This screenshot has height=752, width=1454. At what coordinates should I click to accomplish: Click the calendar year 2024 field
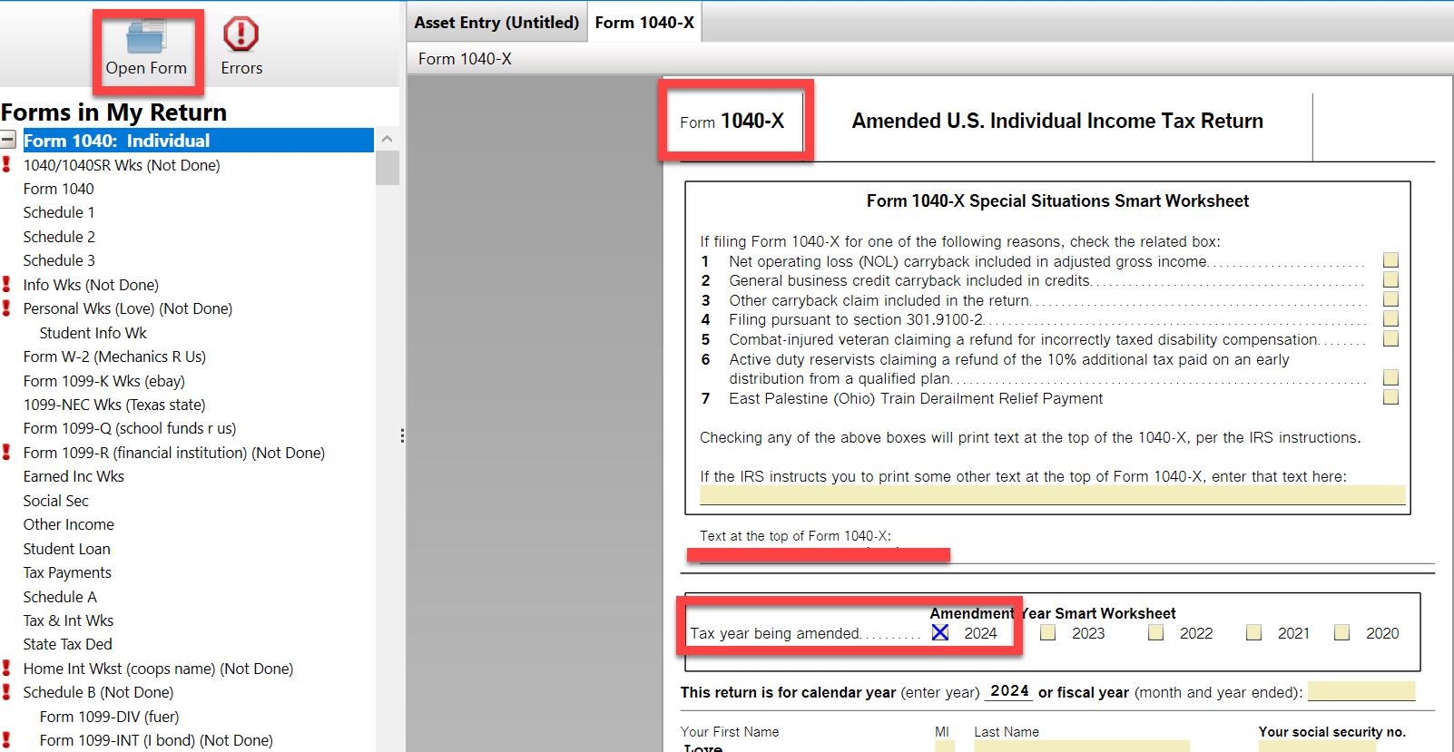pos(1009,691)
